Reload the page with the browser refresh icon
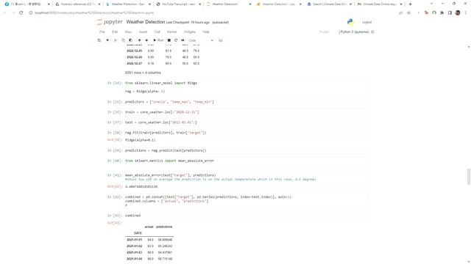 pyautogui.click(x=21, y=13)
